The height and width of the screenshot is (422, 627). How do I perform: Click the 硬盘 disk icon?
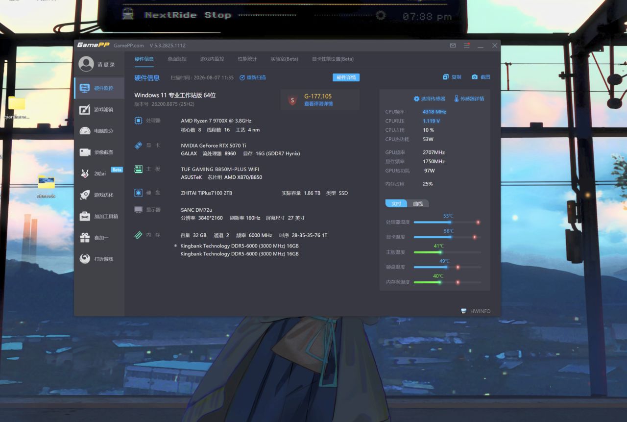pyautogui.click(x=139, y=193)
